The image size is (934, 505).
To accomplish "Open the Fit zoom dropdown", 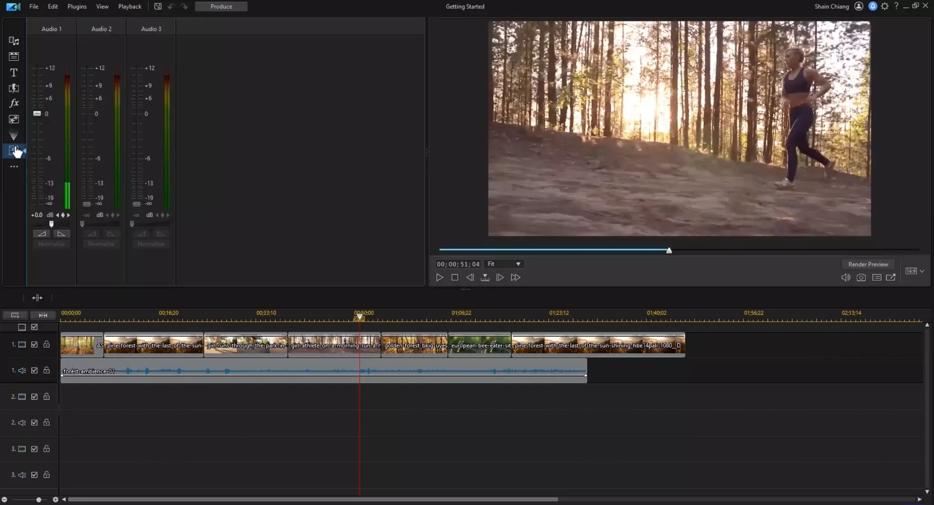I will coord(504,264).
